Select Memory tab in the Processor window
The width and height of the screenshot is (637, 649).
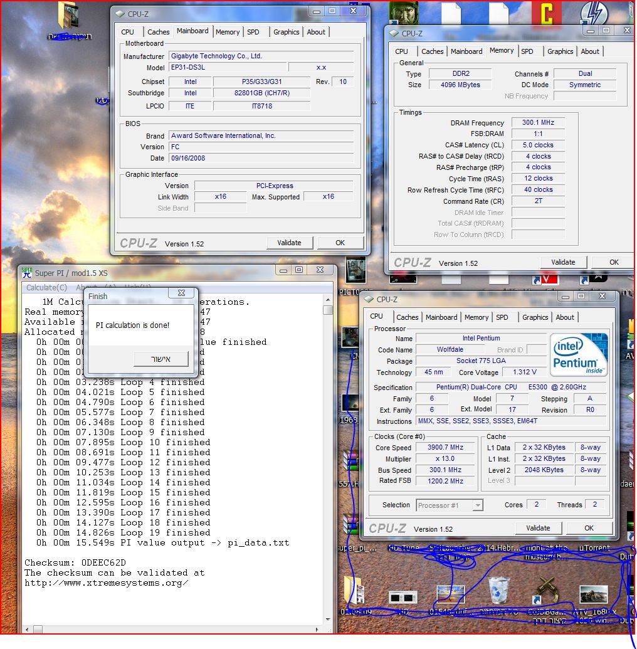click(x=476, y=317)
